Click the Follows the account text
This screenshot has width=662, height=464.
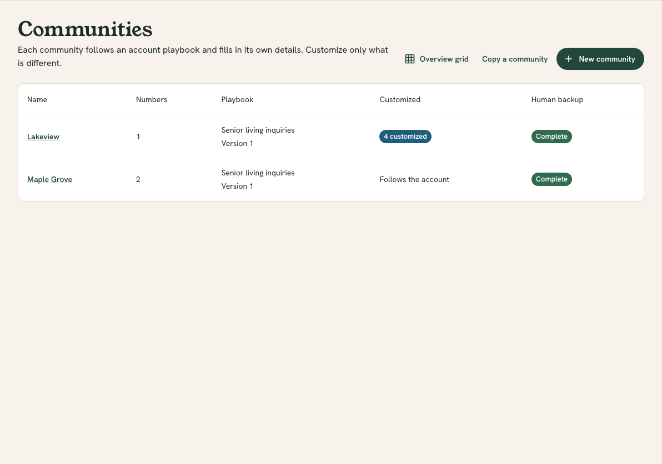click(x=414, y=179)
